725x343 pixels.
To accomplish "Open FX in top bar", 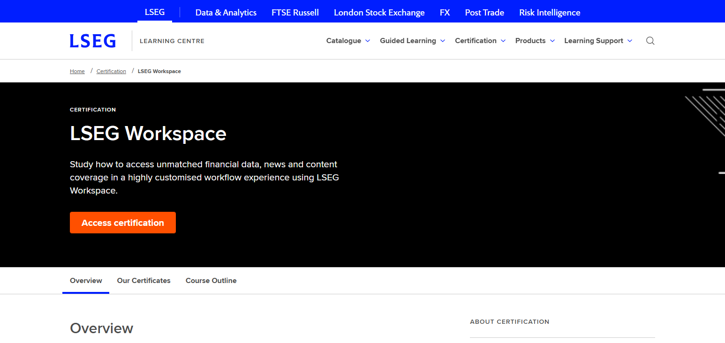I will pos(445,13).
